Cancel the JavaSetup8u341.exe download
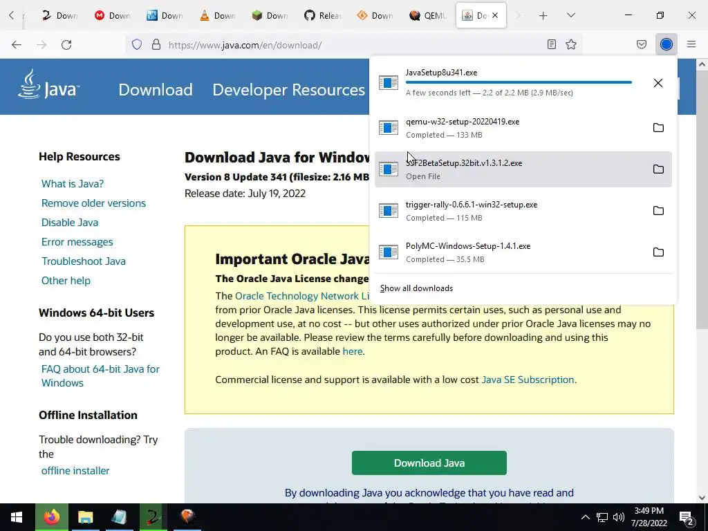 [x=658, y=83]
